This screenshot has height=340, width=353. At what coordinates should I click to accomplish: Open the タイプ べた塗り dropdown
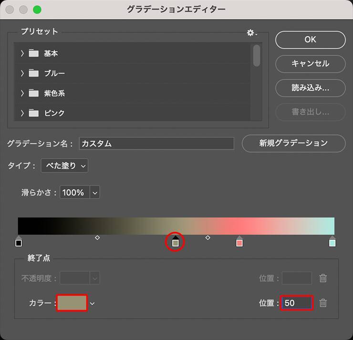click(x=64, y=165)
